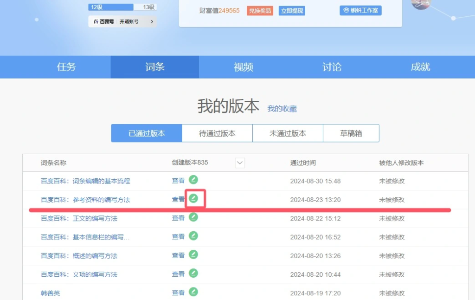Click date 2024-08-19 17:20
Image resolution: width=475 pixels, height=300 pixels.
315,293
